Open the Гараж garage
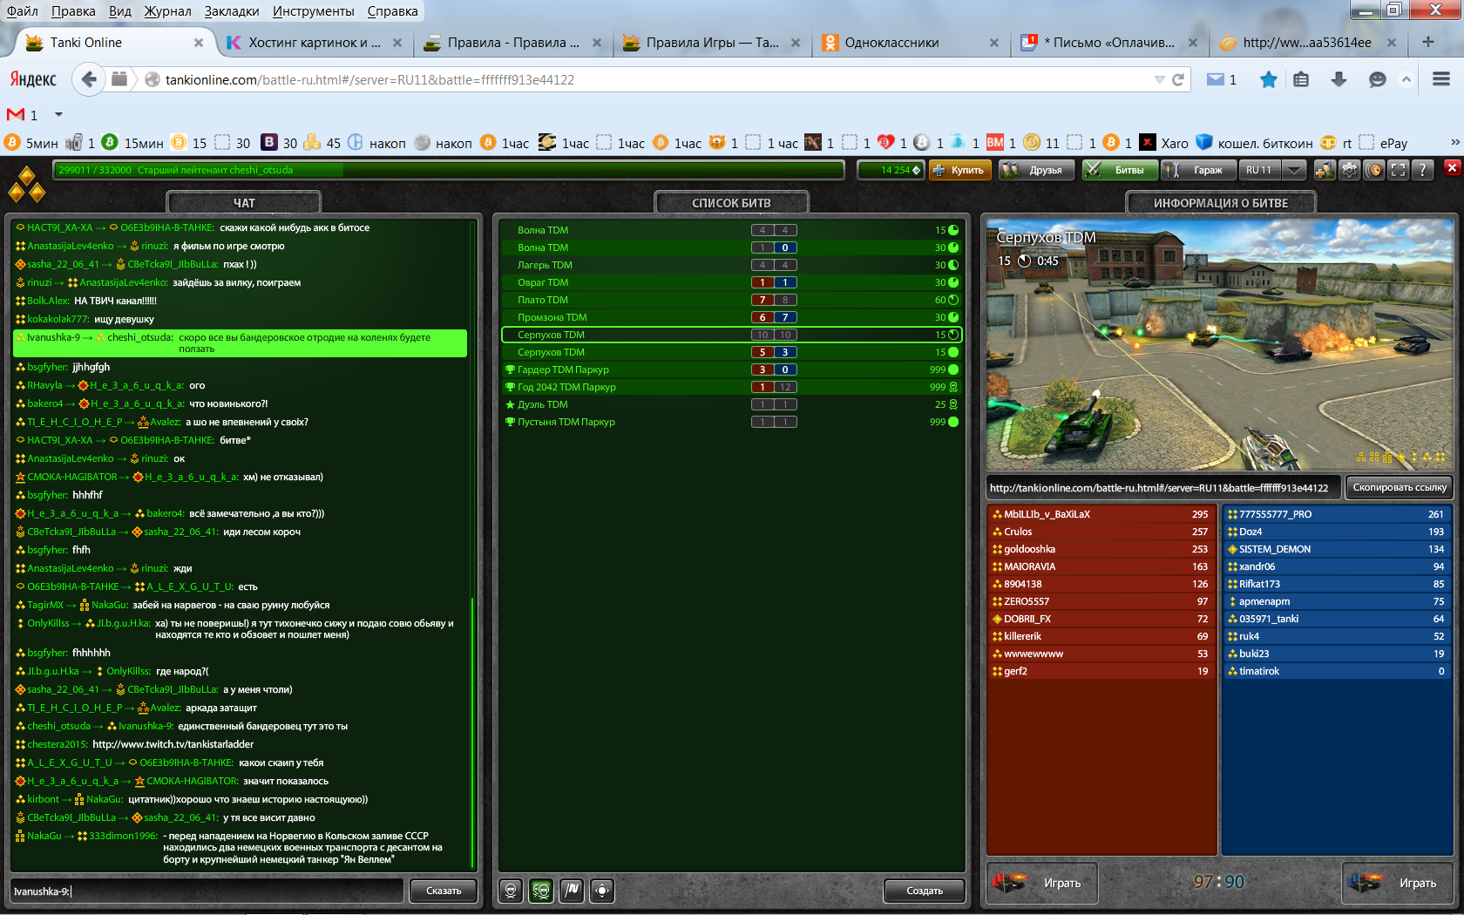This screenshot has height=915, width=1464. [x=1198, y=170]
